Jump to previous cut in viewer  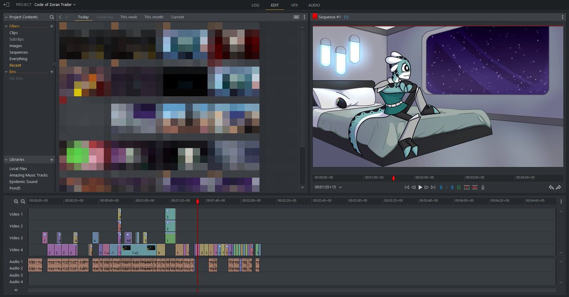pos(406,188)
